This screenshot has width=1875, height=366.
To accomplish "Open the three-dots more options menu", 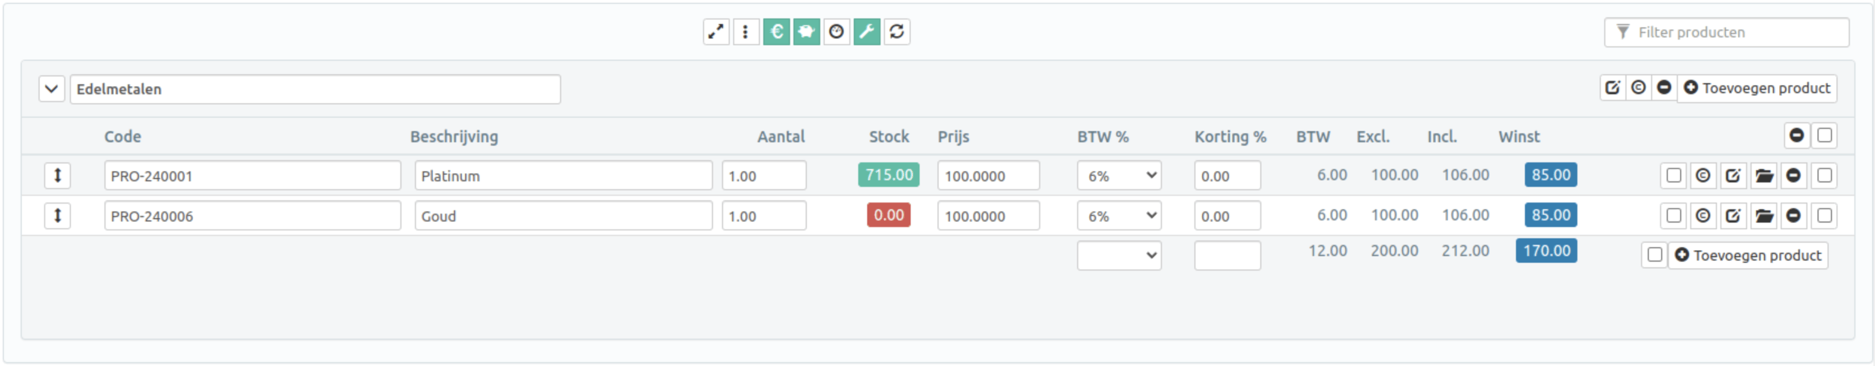I will 745,32.
